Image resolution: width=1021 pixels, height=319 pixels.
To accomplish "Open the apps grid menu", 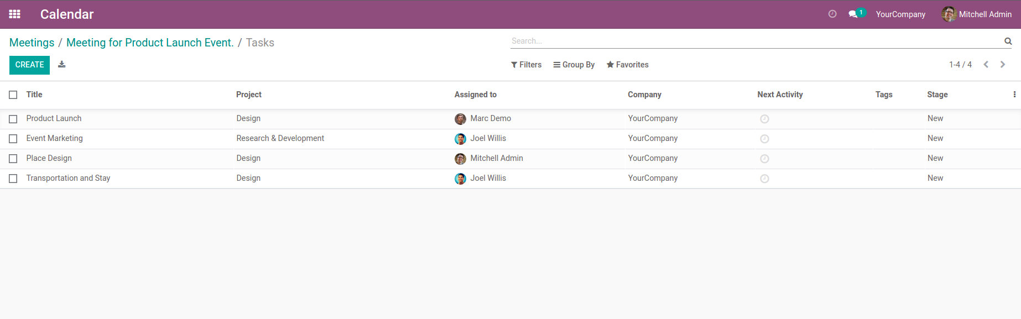I will (15, 14).
